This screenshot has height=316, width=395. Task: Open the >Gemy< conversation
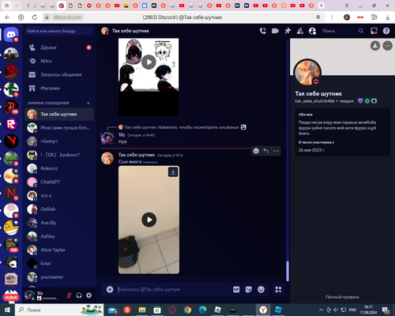[59, 141]
